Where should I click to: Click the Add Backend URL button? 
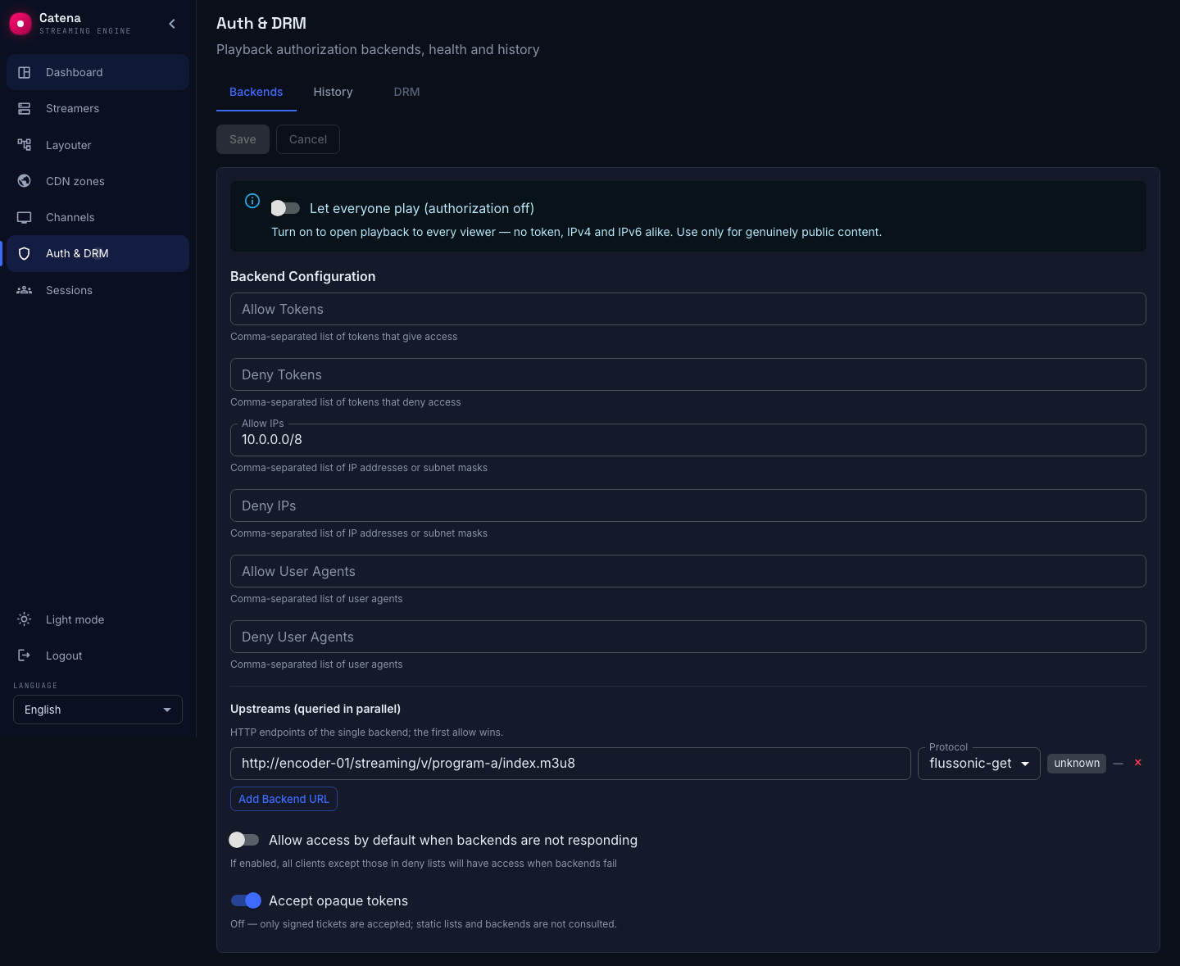(x=284, y=799)
